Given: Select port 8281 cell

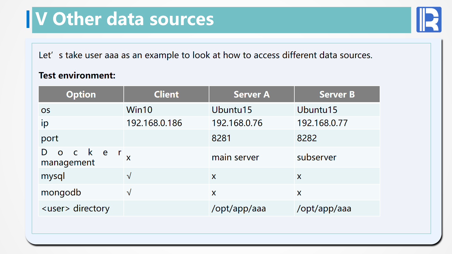Looking at the screenshot, I should coord(221,138).
